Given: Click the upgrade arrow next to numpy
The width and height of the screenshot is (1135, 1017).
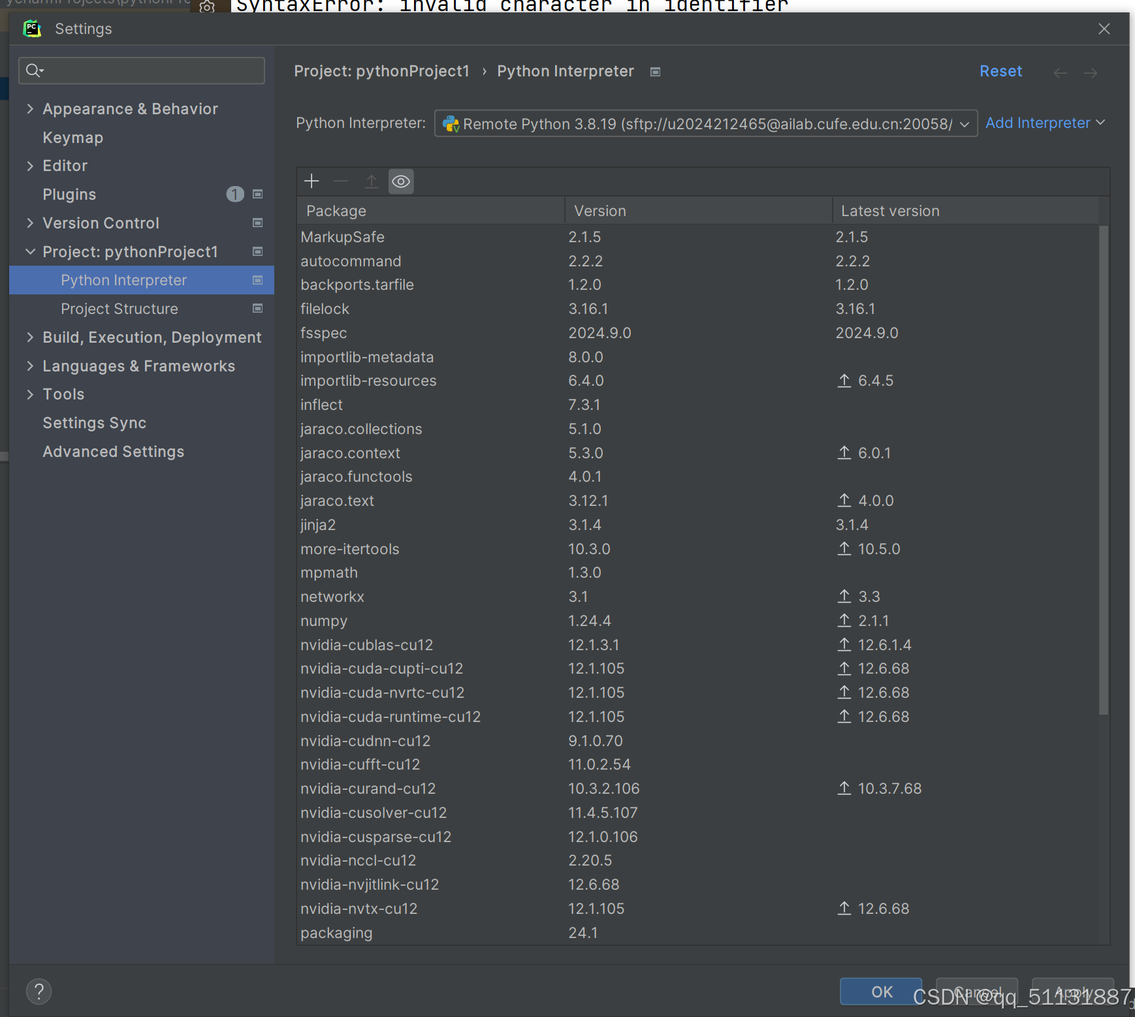Looking at the screenshot, I should [843, 620].
